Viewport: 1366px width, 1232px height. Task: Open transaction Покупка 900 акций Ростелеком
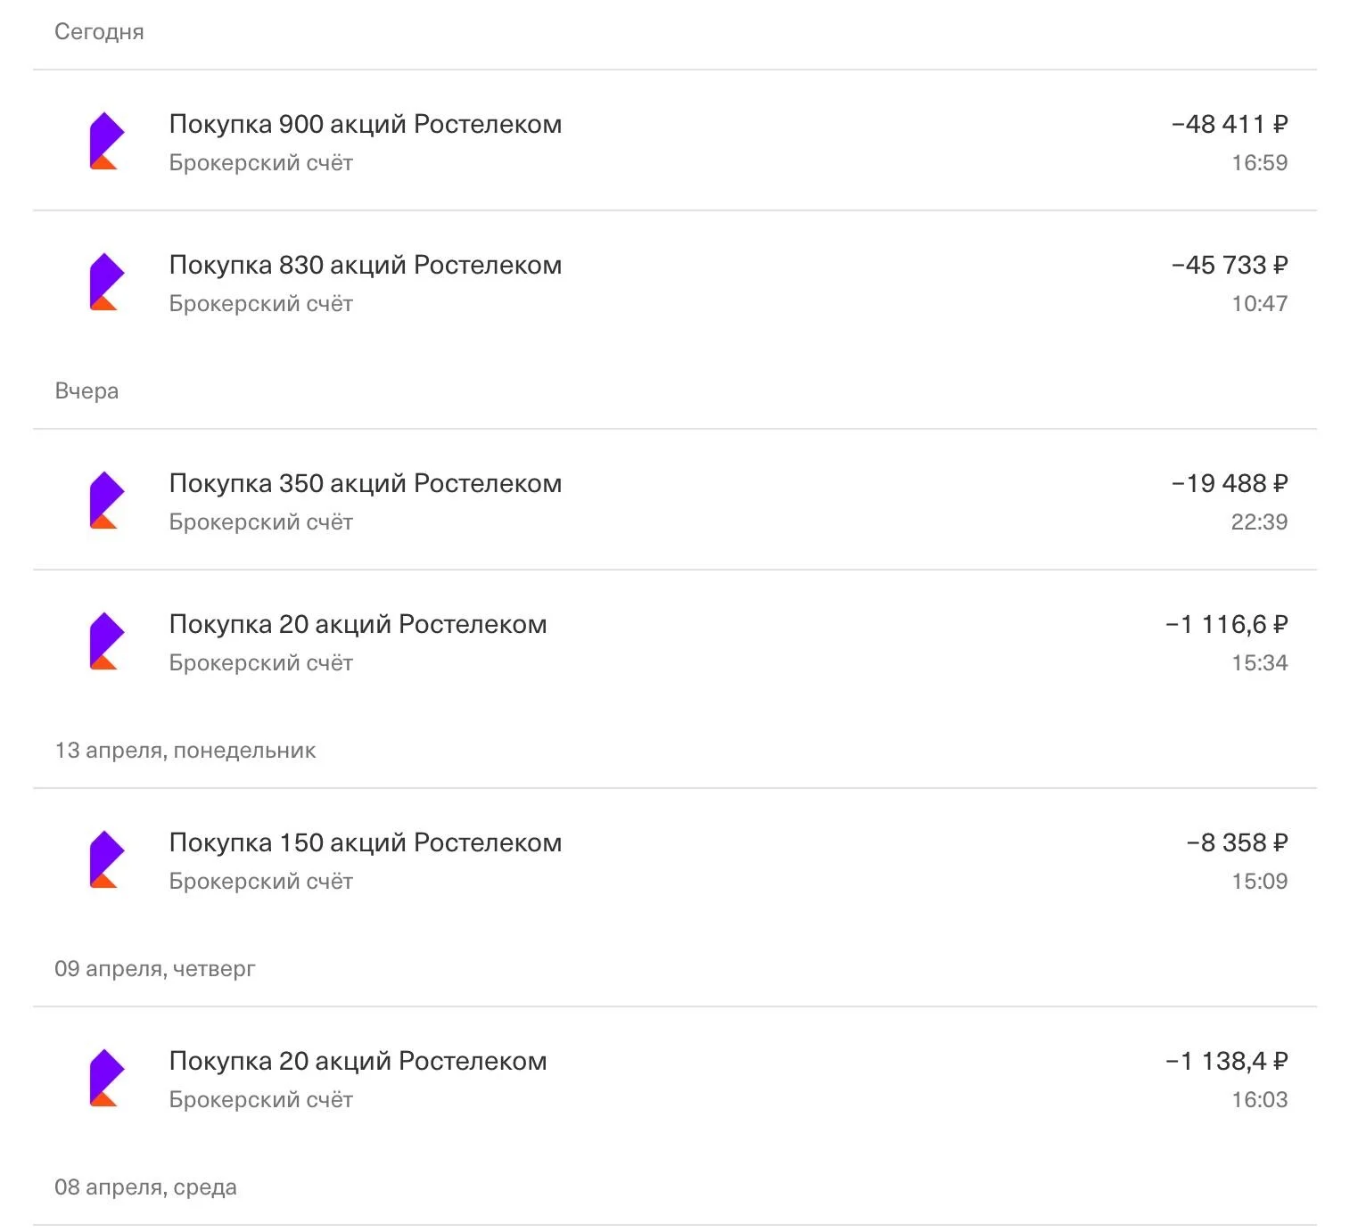pyautogui.click(x=675, y=141)
